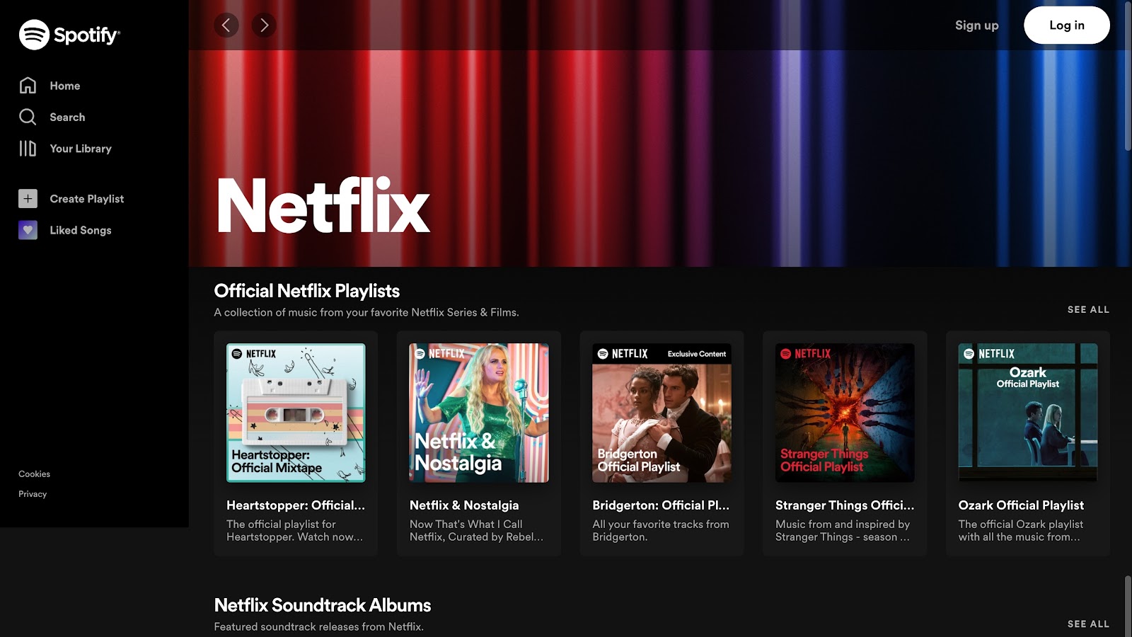Open Liked Songs label
Screen dimensions: 1132x637
click(81, 230)
